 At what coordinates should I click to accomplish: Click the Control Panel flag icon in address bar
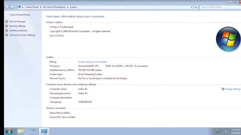20,7
